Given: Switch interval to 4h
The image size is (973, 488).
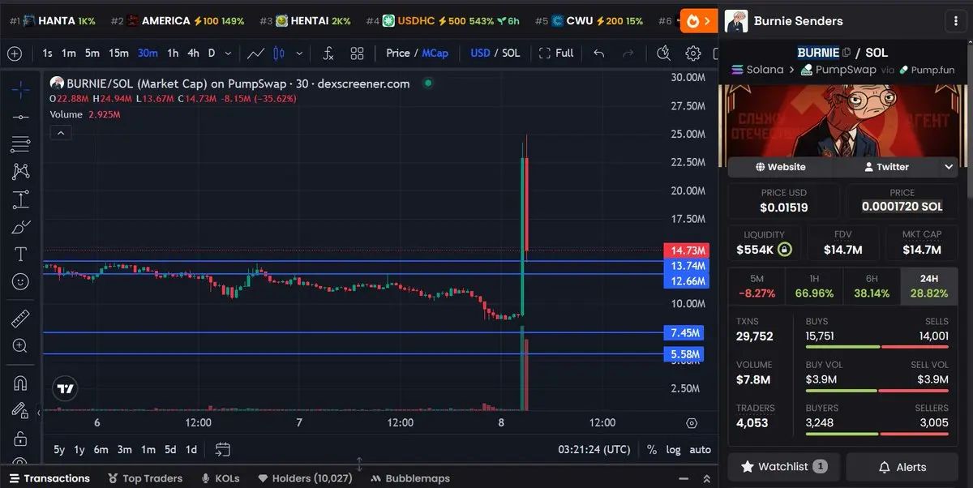Looking at the screenshot, I should click(193, 54).
